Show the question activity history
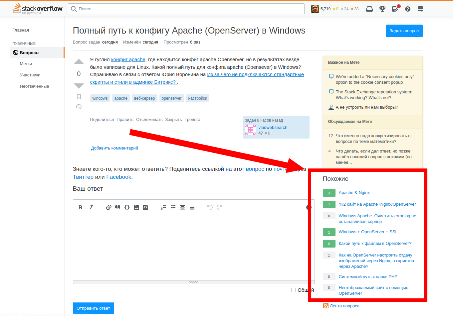The height and width of the screenshot is (316, 453). click(79, 107)
